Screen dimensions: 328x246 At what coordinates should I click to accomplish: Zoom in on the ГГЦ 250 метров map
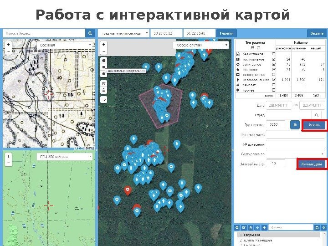point(8,156)
